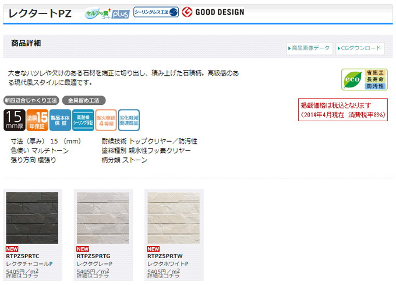Click 詳細はコチラ under レクタグレーP
The width and height of the screenshot is (396, 285).
coord(93,276)
